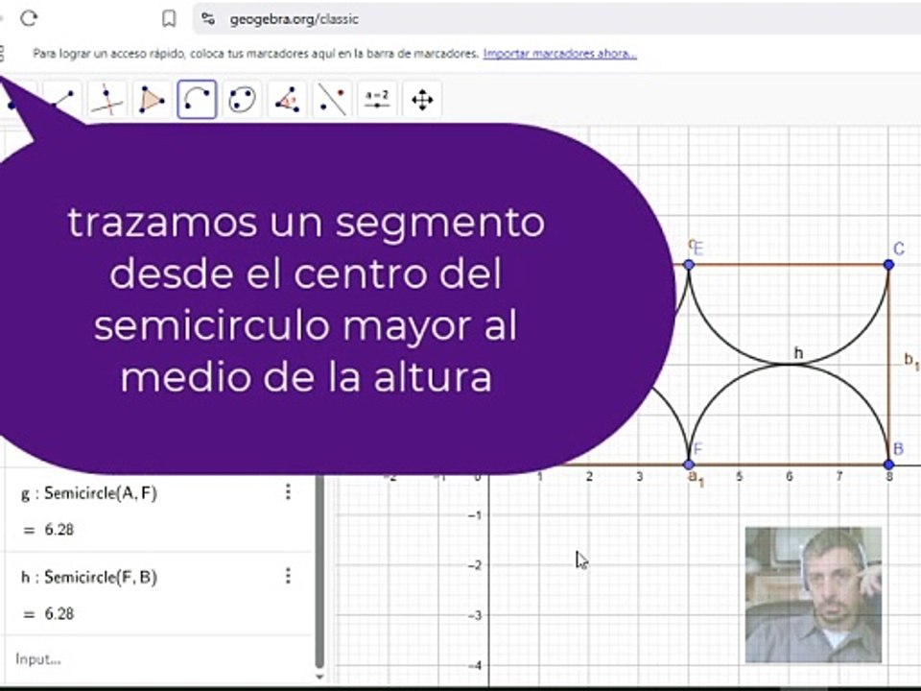Select the Reflect about Line tool

333,99
